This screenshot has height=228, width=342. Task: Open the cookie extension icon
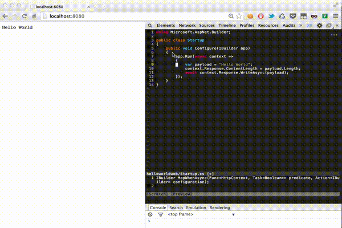coord(250,16)
